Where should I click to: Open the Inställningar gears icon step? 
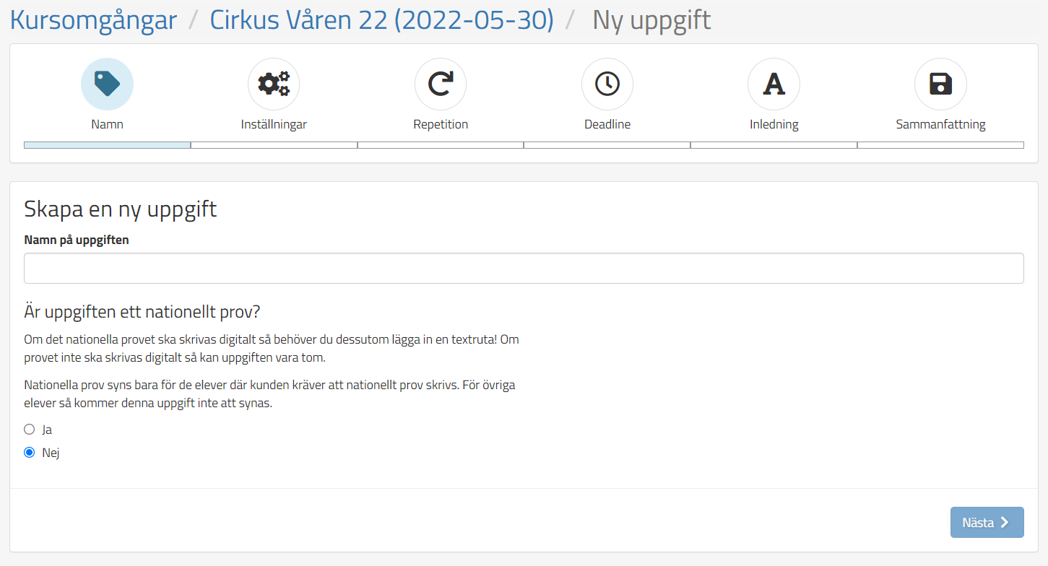click(x=274, y=84)
